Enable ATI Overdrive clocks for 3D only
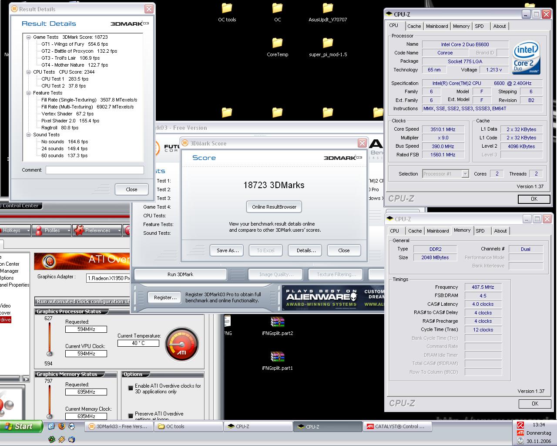Screen dimensions: 557x446 point(131,388)
